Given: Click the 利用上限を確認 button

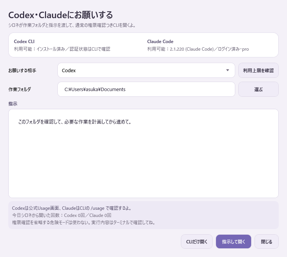Looking at the screenshot, I should point(258,70).
